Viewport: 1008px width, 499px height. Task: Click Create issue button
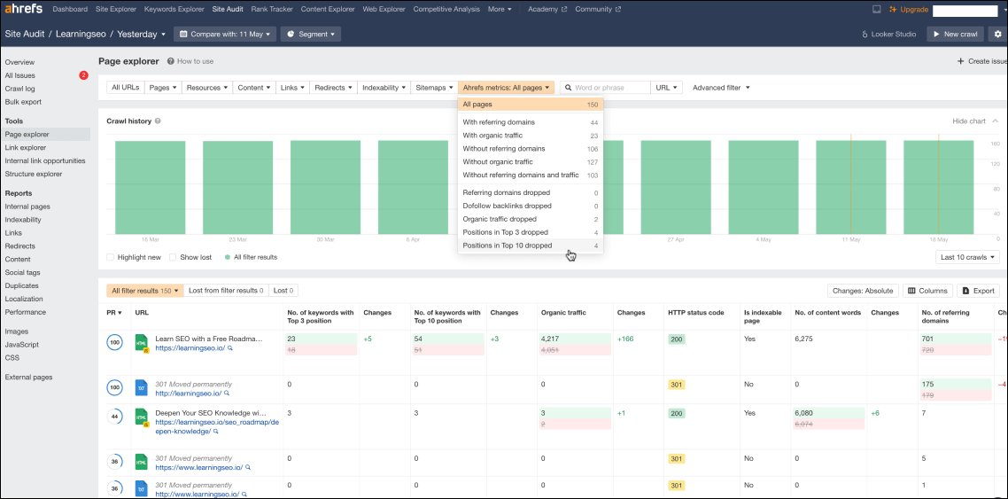(x=981, y=61)
